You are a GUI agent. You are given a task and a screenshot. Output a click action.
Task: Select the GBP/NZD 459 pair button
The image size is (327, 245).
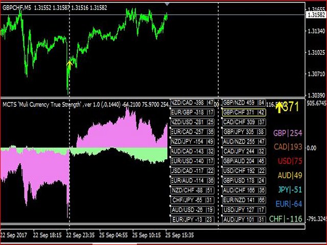coord(244,103)
